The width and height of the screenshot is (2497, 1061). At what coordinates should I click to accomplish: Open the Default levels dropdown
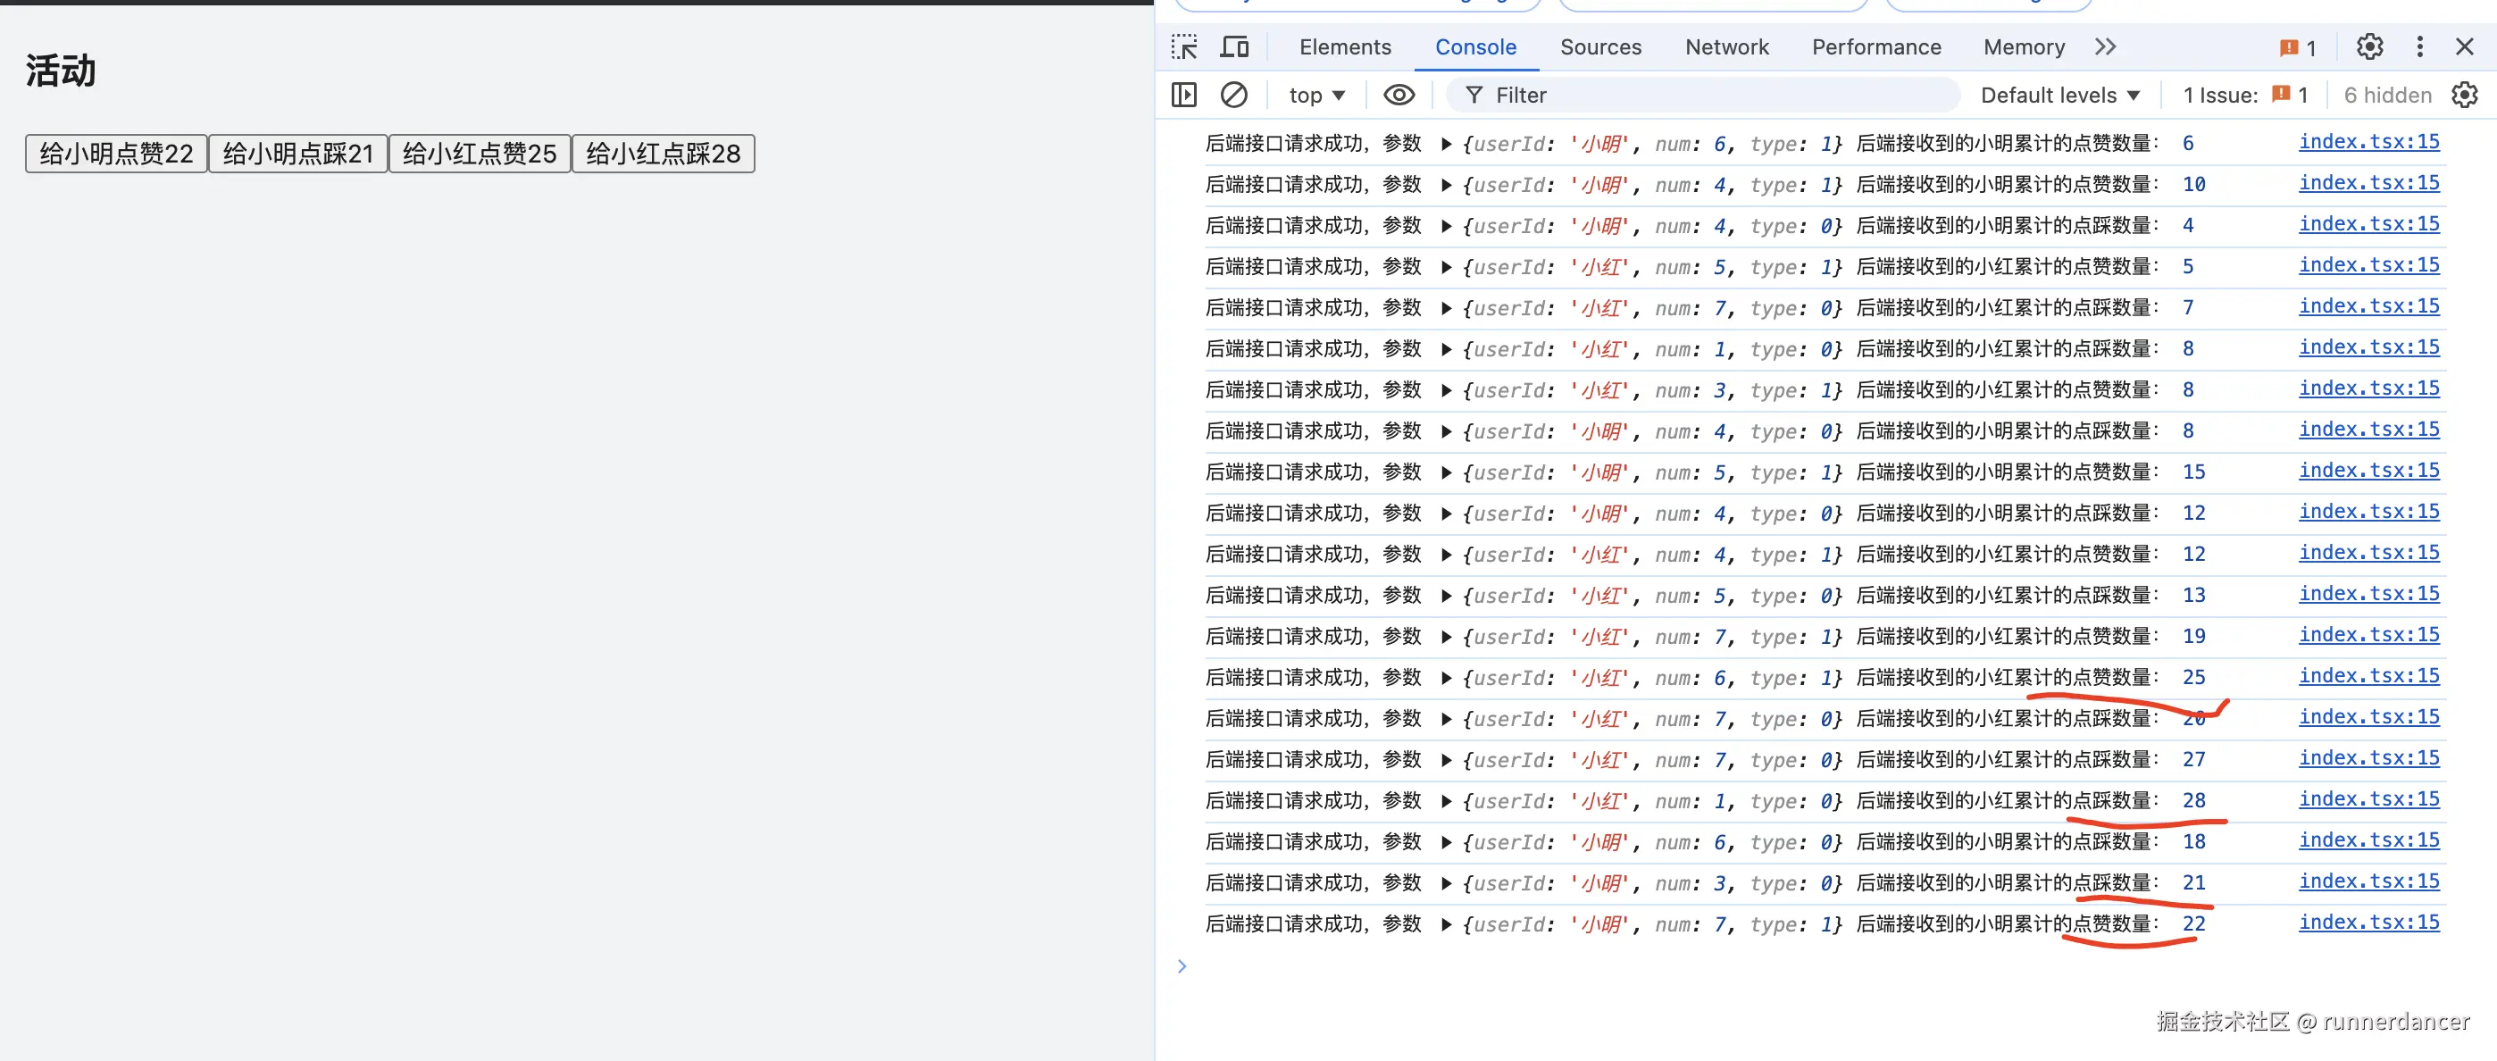(2059, 95)
